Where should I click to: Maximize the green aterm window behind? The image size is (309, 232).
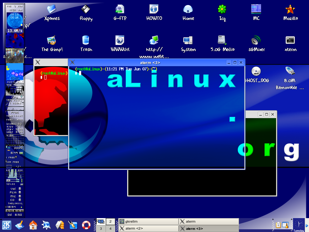(x=267, y=114)
